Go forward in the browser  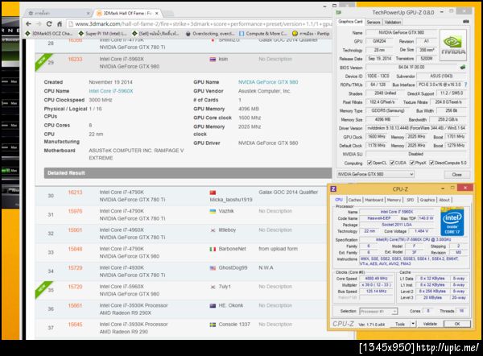(x=39, y=23)
